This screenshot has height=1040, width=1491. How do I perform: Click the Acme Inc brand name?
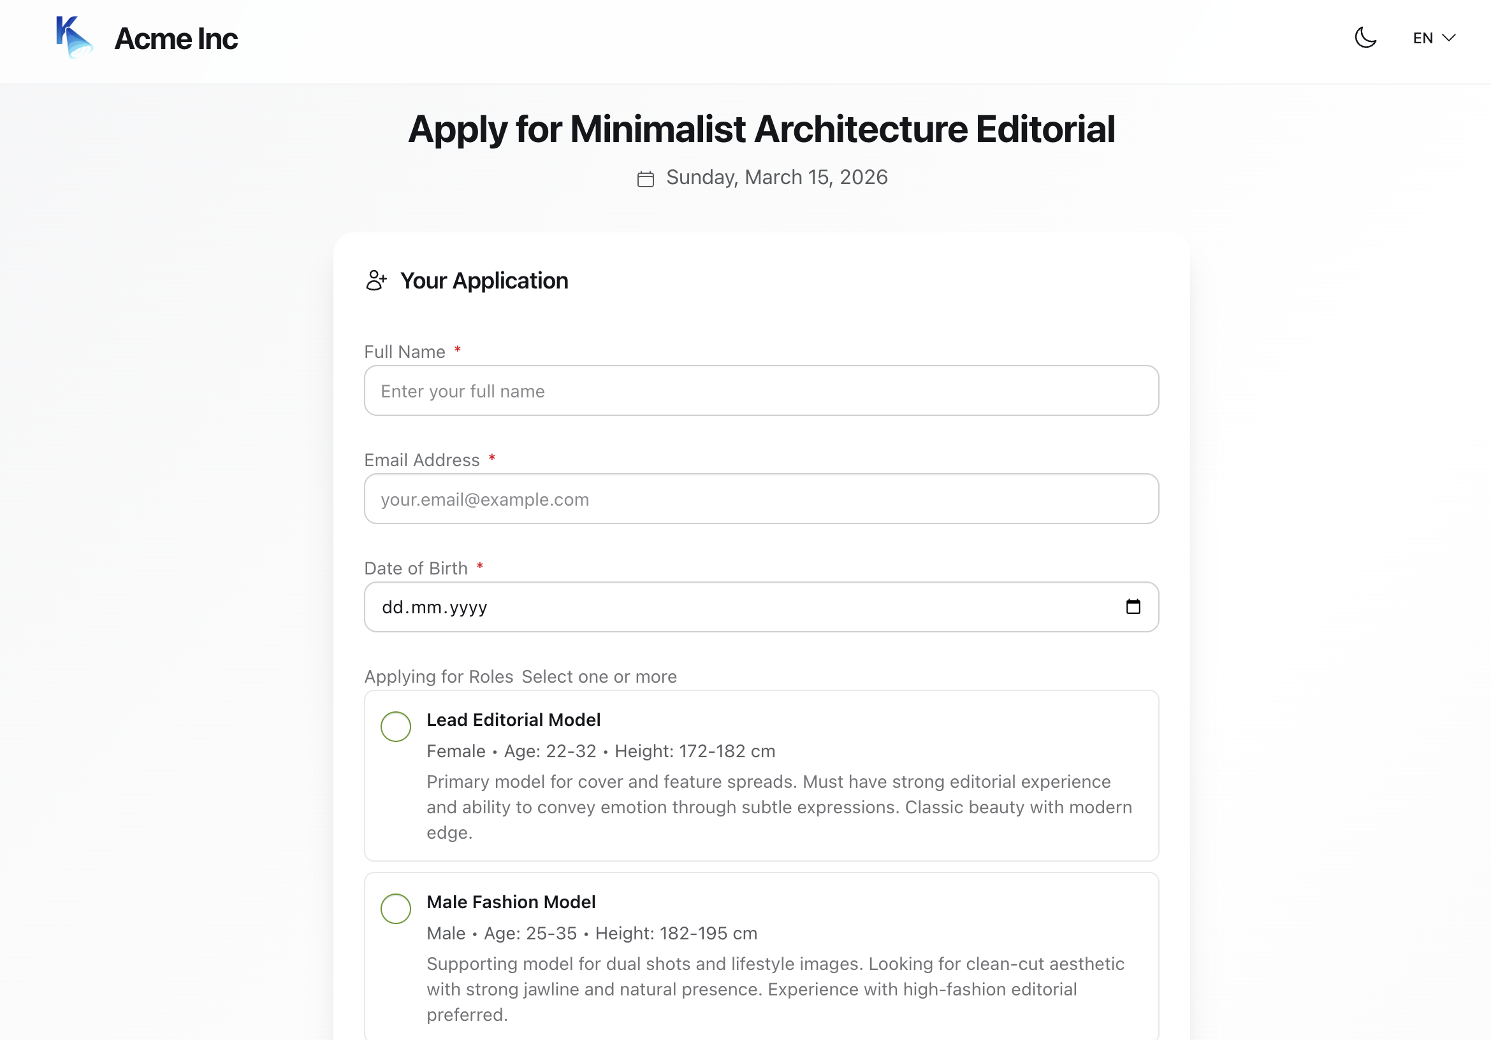pos(176,39)
